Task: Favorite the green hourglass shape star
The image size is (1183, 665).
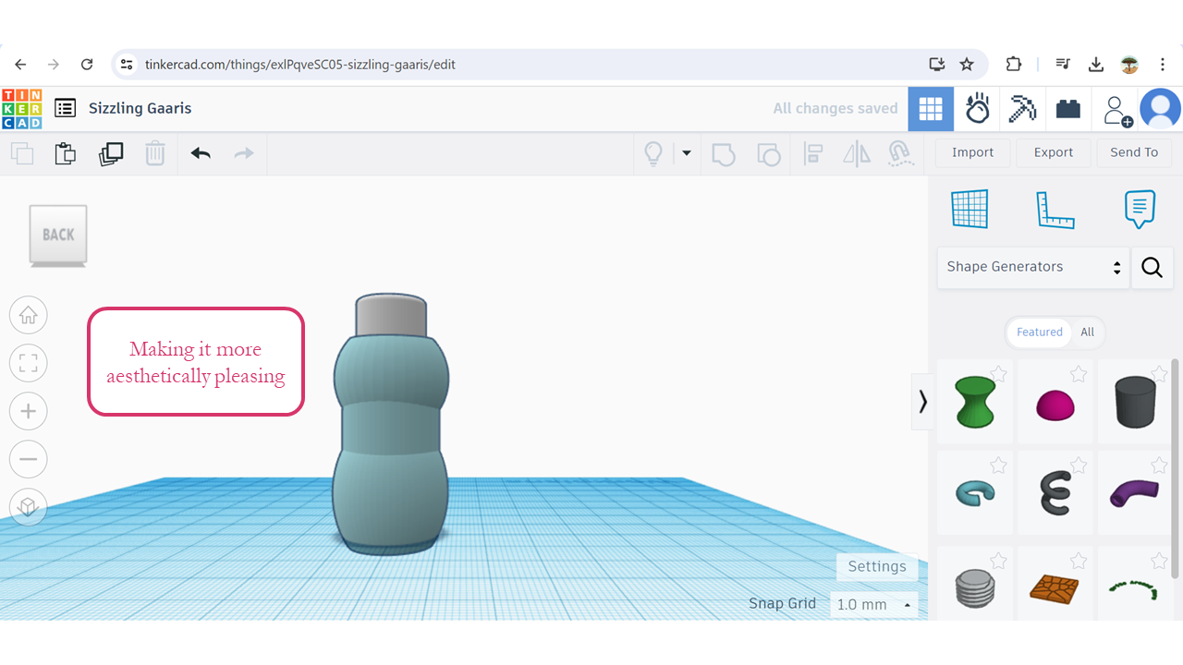Action: [x=998, y=373]
